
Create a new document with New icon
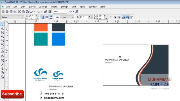click(x=3, y=12)
